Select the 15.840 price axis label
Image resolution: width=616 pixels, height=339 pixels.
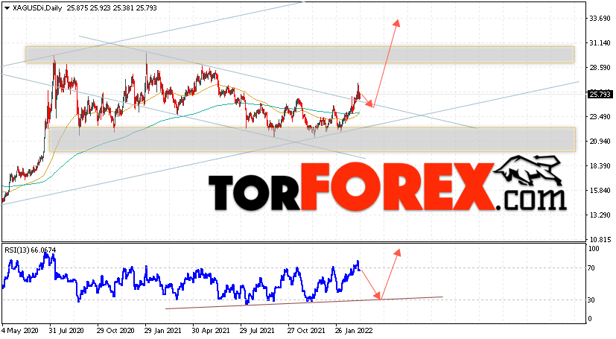click(x=600, y=191)
